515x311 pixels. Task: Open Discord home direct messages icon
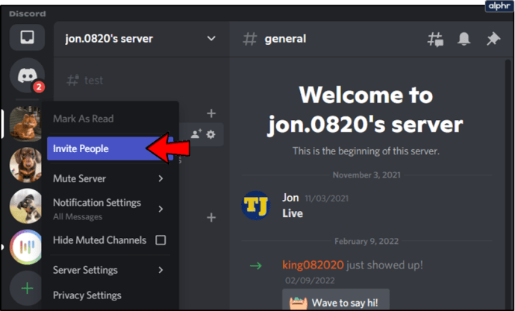coord(28,75)
